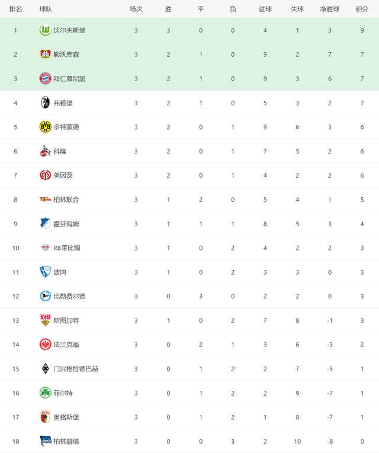The image size is (379, 453).
Task: Select the Mainz (美因茨) red logo
Action: [45, 175]
